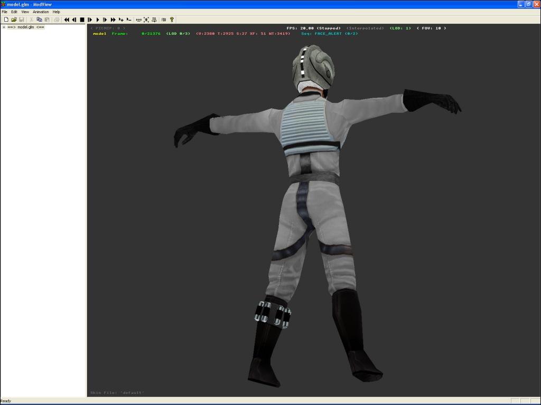
Task: Step back one animation frame
Action: [x=74, y=20]
